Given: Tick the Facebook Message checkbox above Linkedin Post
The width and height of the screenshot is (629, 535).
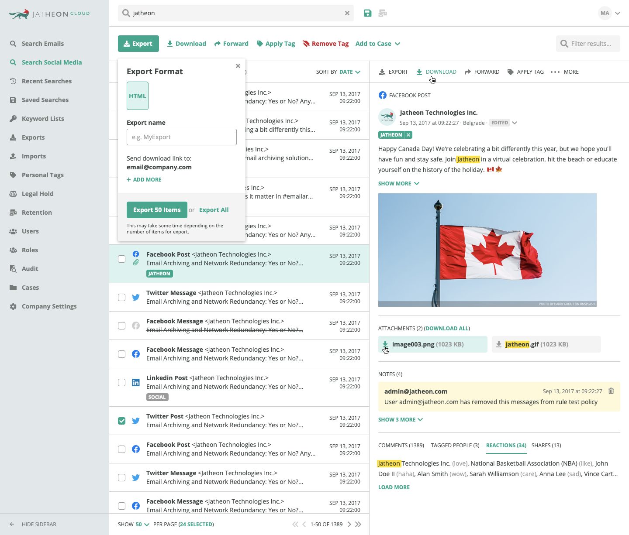Looking at the screenshot, I should pyautogui.click(x=122, y=354).
